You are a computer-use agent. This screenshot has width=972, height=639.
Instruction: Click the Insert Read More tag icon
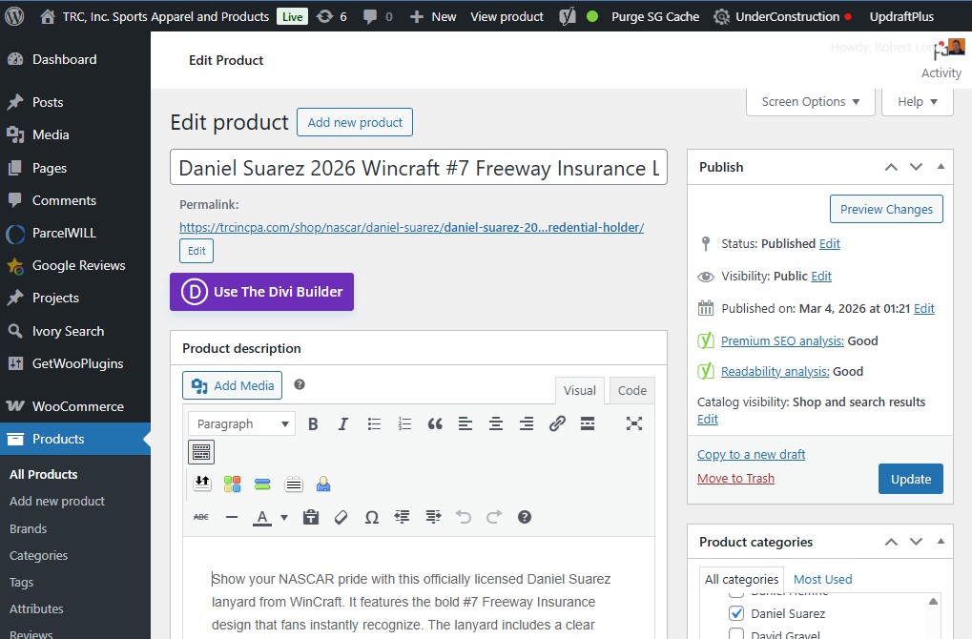click(x=588, y=424)
